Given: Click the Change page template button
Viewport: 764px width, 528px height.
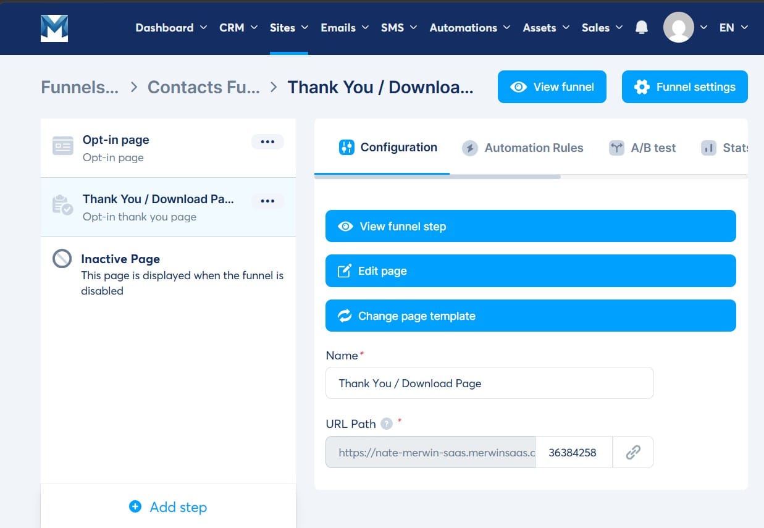Looking at the screenshot, I should coord(531,316).
